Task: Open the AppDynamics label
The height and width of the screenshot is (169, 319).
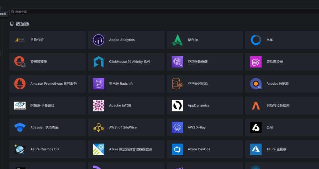Action: tap(198, 106)
